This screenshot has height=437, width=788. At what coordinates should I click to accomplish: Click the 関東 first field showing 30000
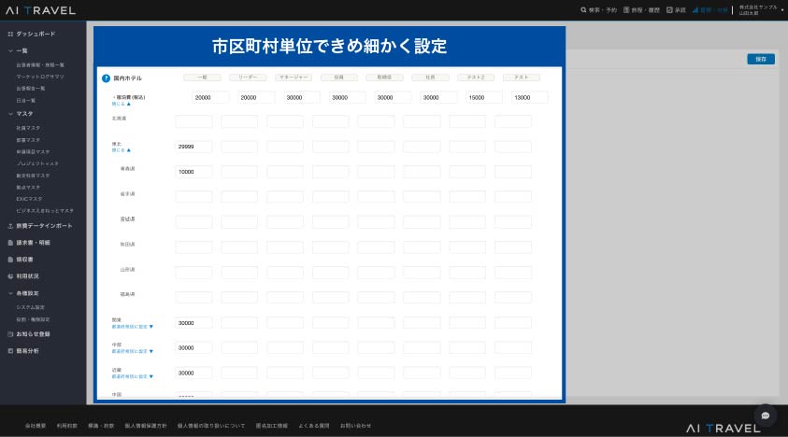click(x=193, y=323)
